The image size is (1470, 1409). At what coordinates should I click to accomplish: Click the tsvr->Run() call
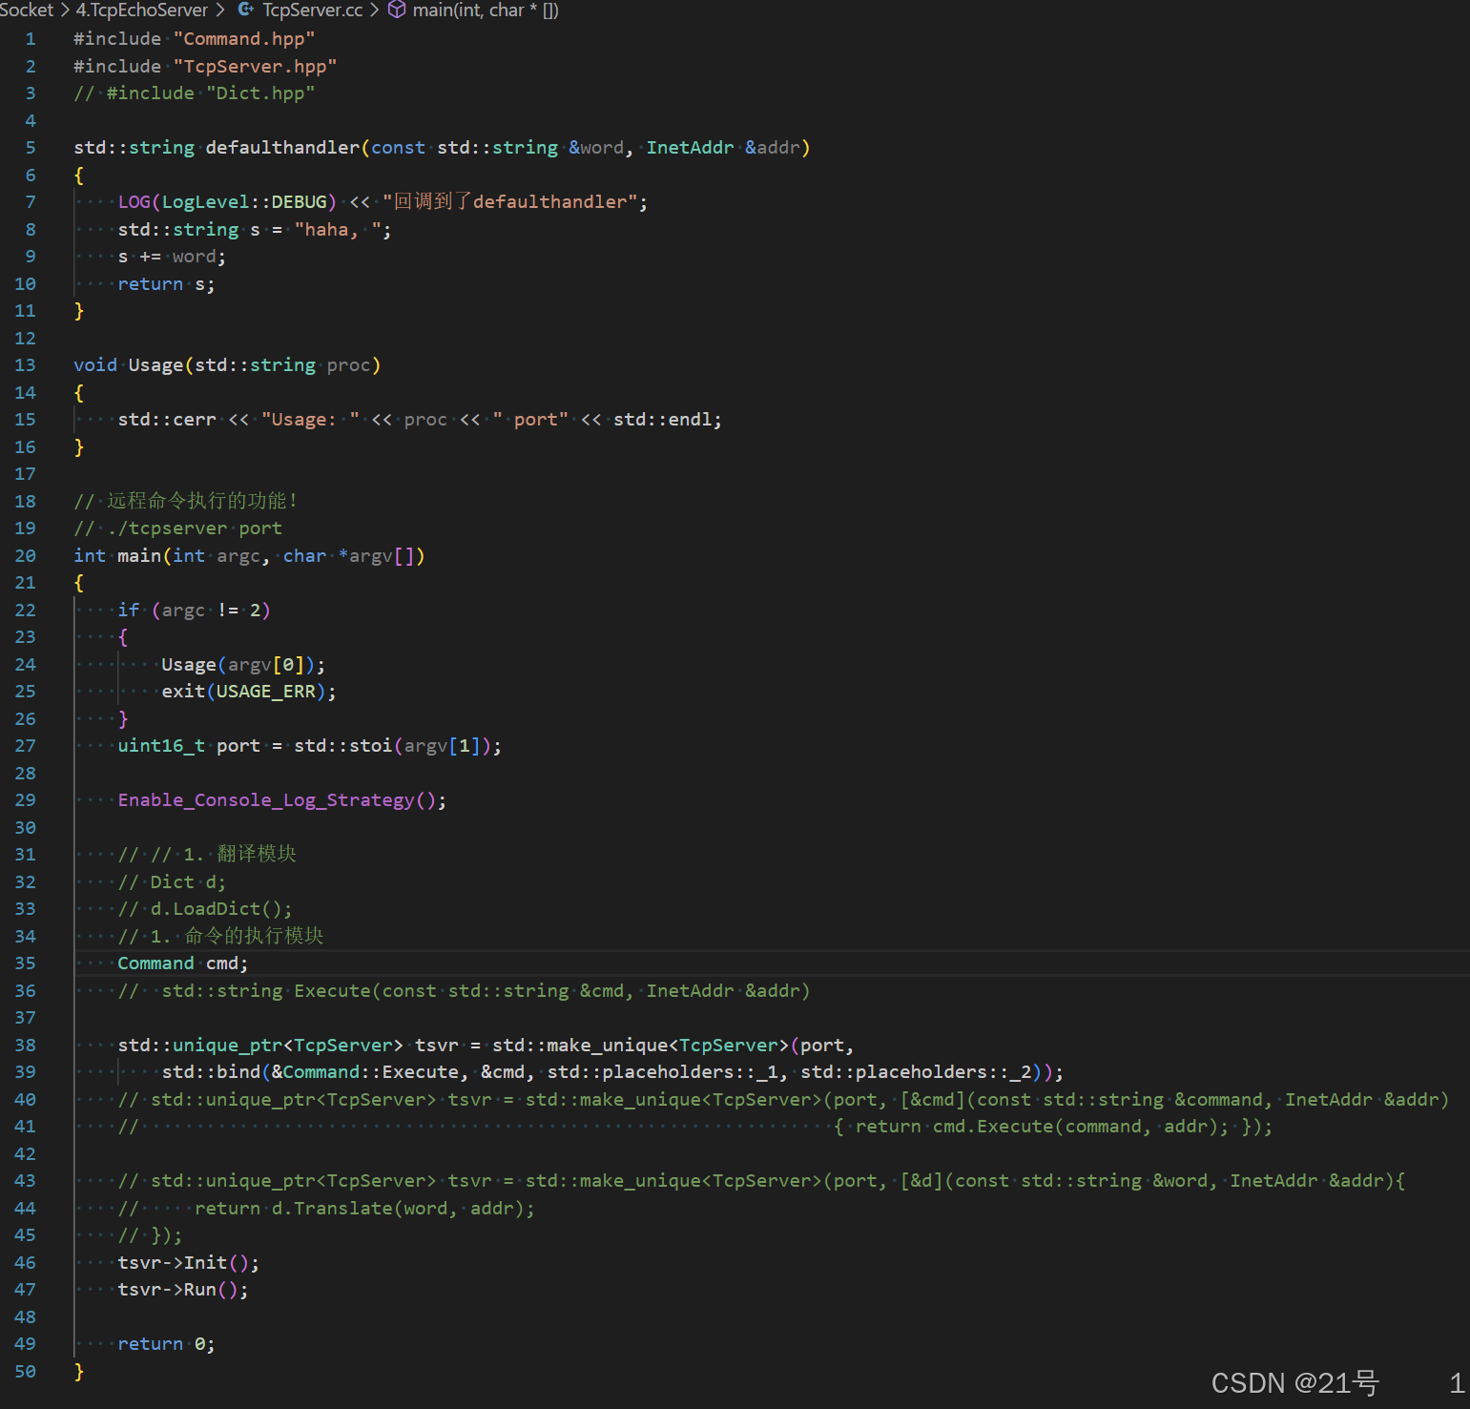tap(178, 1290)
